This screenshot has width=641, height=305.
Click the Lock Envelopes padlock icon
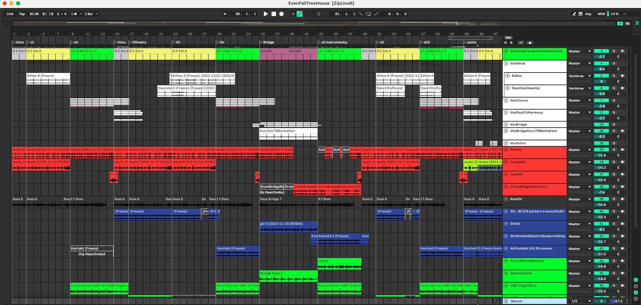pyautogui.click(x=529, y=43)
